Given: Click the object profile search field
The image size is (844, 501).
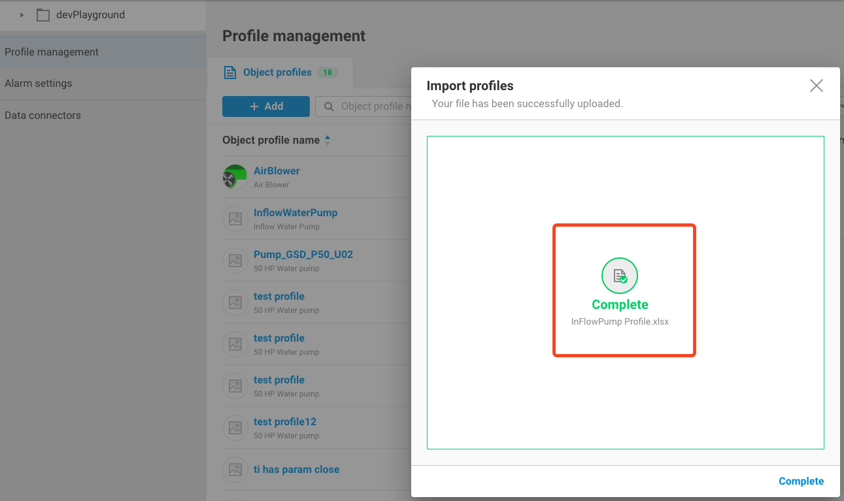Looking at the screenshot, I should (x=373, y=106).
